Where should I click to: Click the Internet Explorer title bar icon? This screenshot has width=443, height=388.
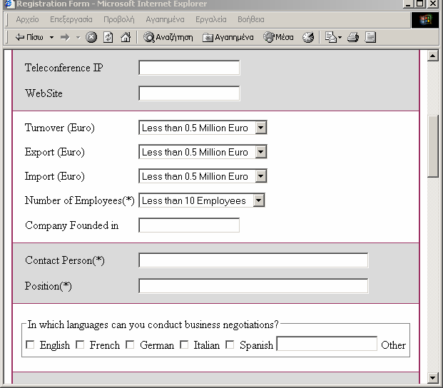pyautogui.click(x=9, y=4)
